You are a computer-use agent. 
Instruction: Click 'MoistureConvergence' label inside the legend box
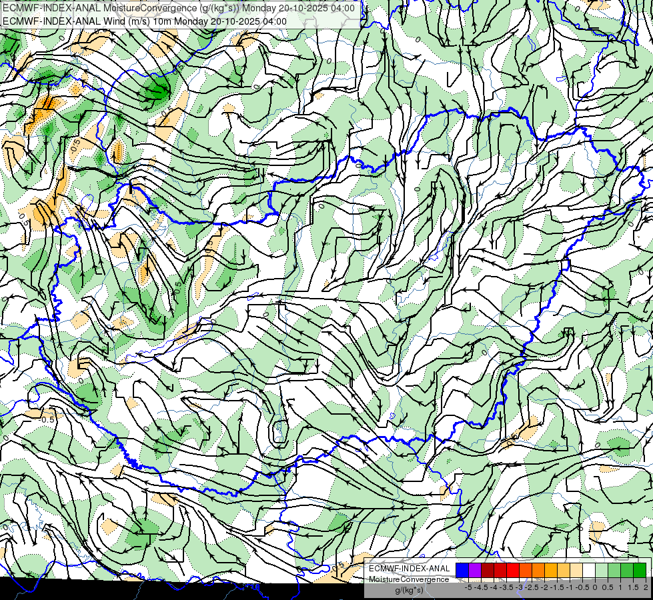point(409,579)
